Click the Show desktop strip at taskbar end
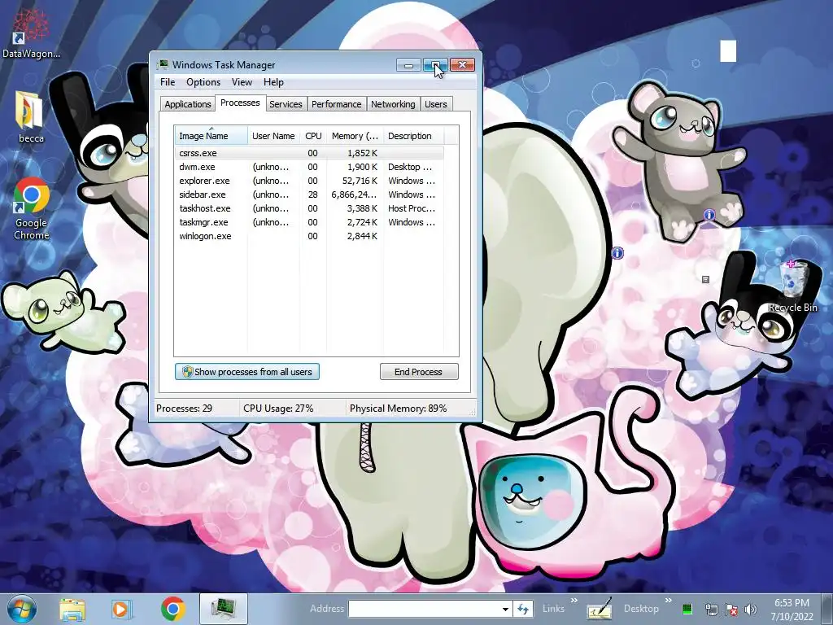This screenshot has height=625, width=833. [827, 609]
